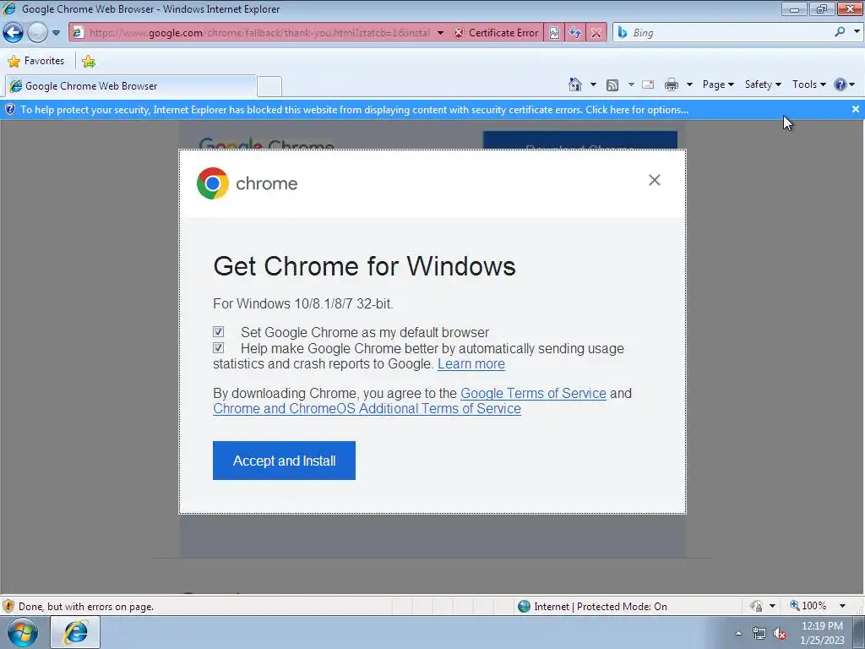The height and width of the screenshot is (649, 865).
Task: Expand the privacy icon dropdown arrow
Action: pos(772,606)
